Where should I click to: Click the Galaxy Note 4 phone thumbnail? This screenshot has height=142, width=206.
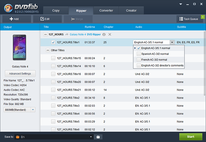pos(19,47)
